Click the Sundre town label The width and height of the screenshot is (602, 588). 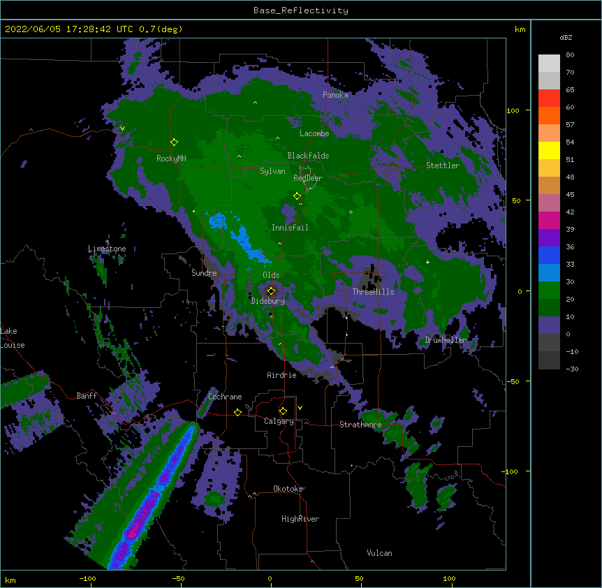coord(204,273)
